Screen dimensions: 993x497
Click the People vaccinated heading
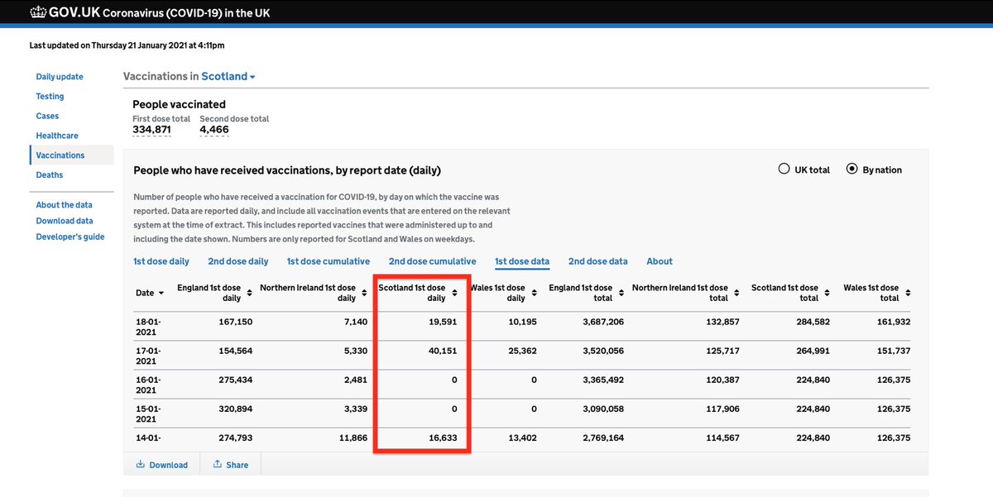coord(179,104)
